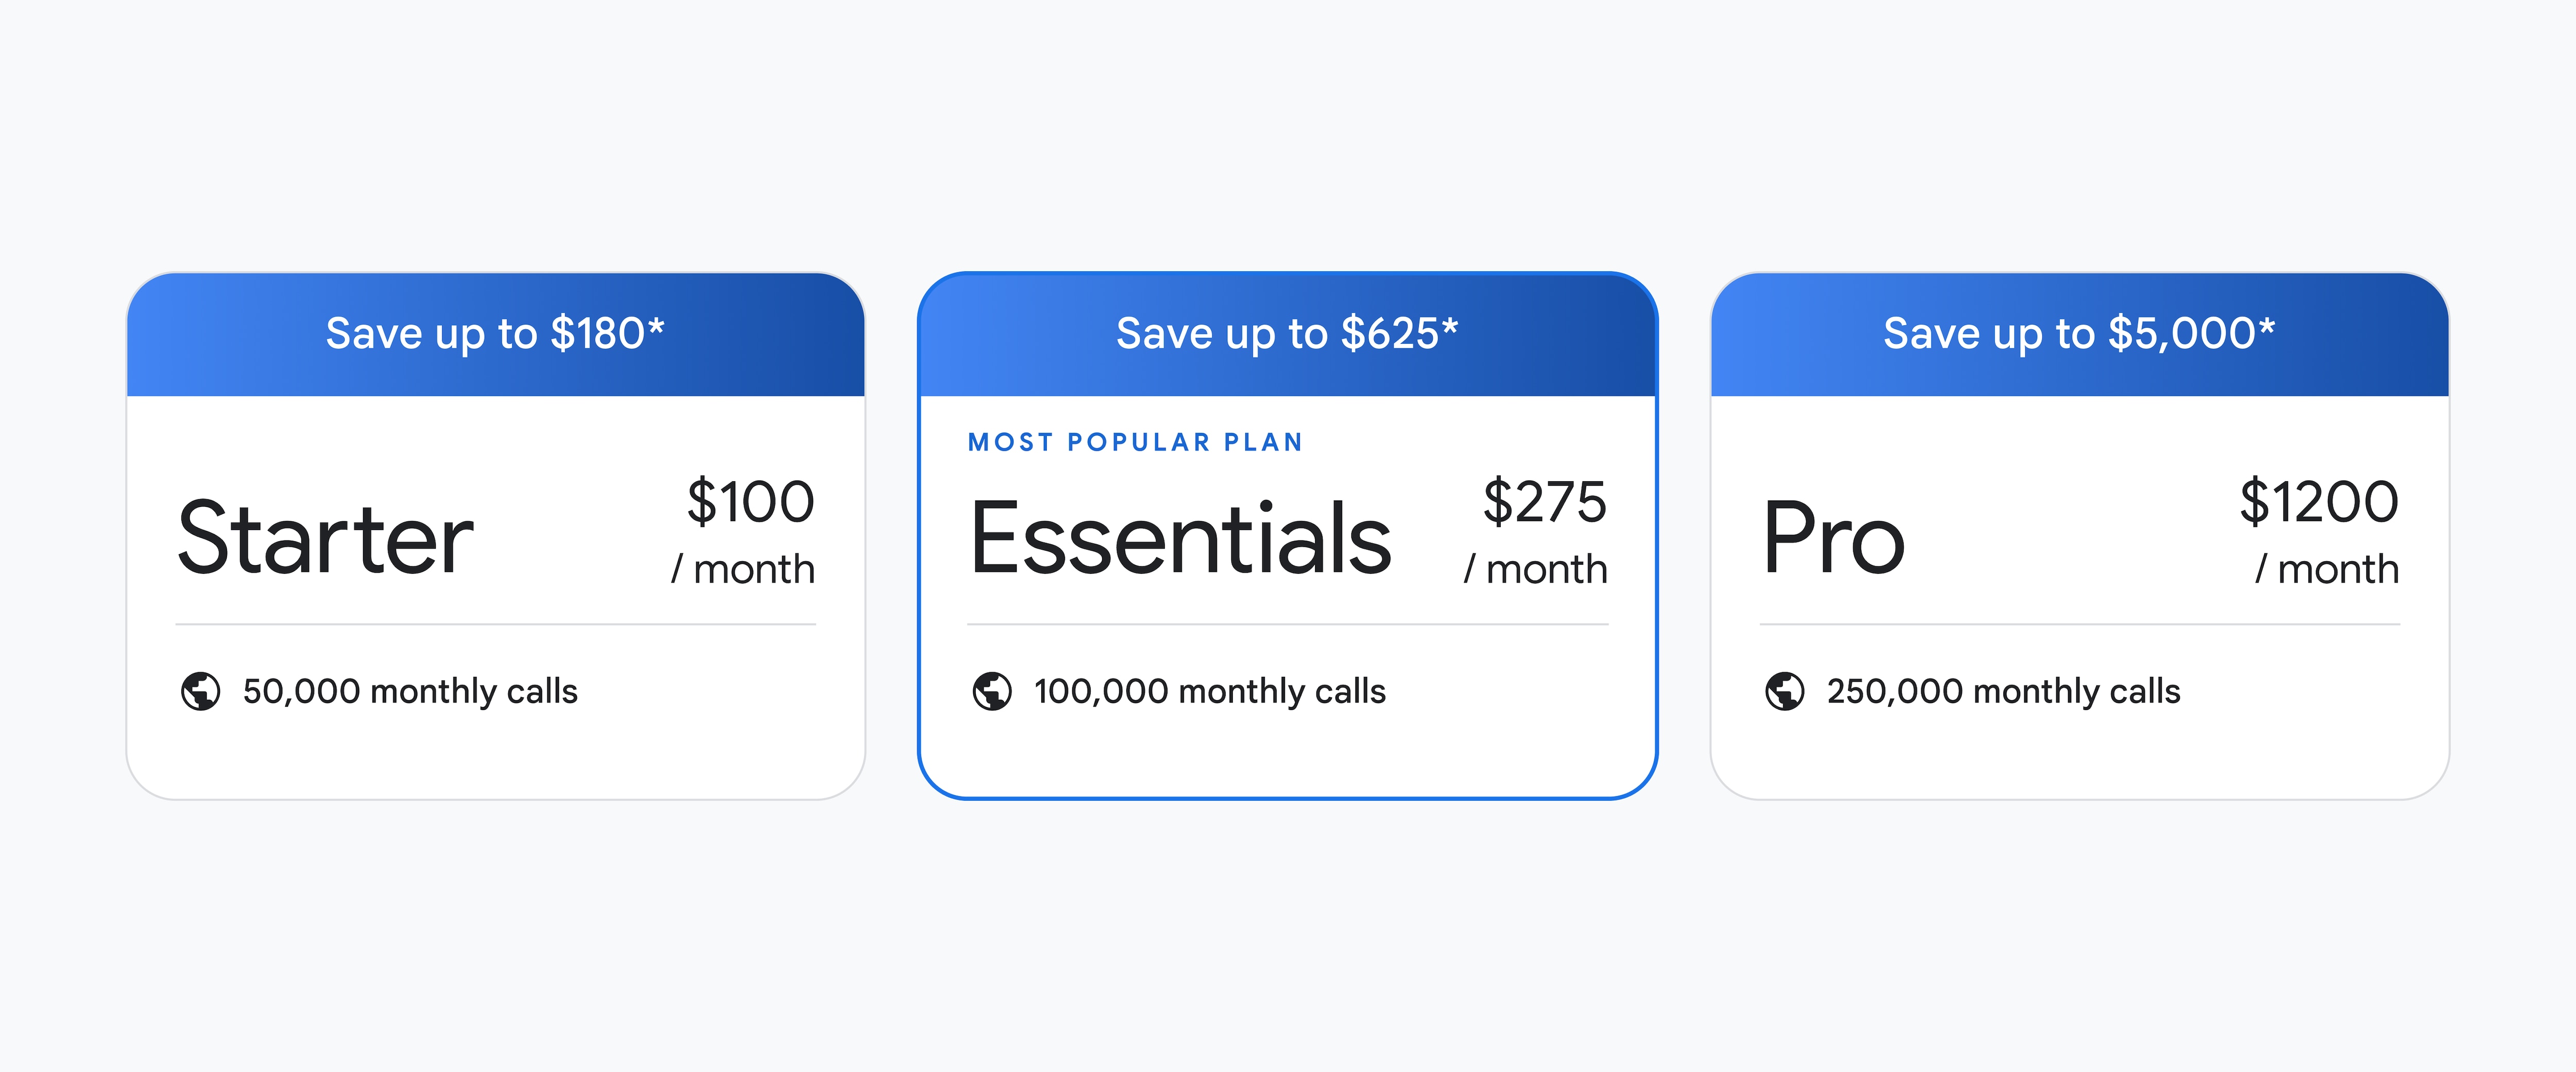Click the $100 price text
The width and height of the screenshot is (2576, 1072).
[x=750, y=502]
